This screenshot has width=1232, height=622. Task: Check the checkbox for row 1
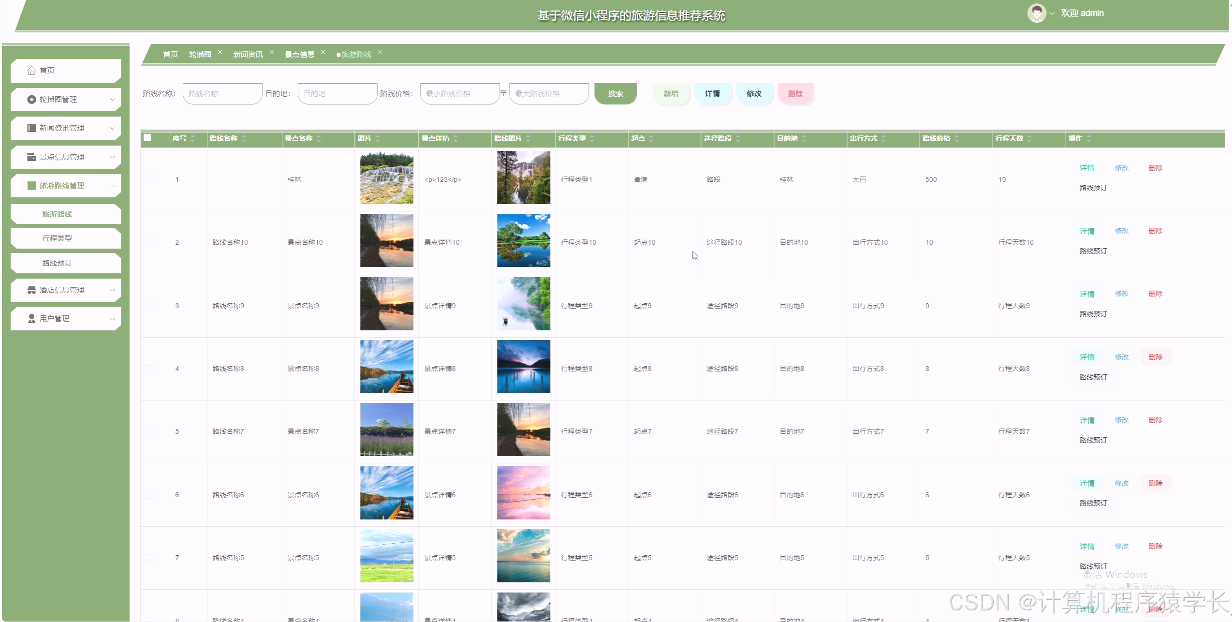[149, 179]
